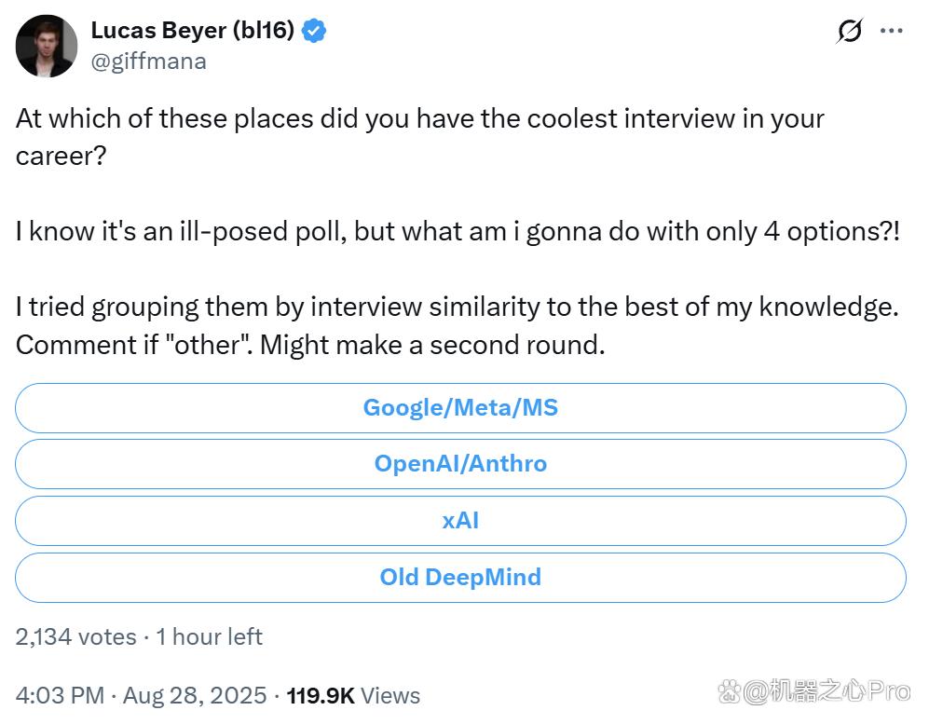This screenshot has height=724, width=929.
Task: Click the "Might make a second round" text
Action: coord(432,345)
